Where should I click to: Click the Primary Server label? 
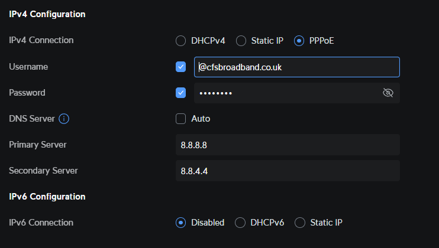38,145
